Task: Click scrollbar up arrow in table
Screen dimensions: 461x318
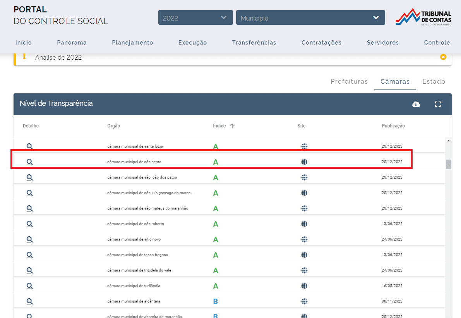Action: point(448,141)
